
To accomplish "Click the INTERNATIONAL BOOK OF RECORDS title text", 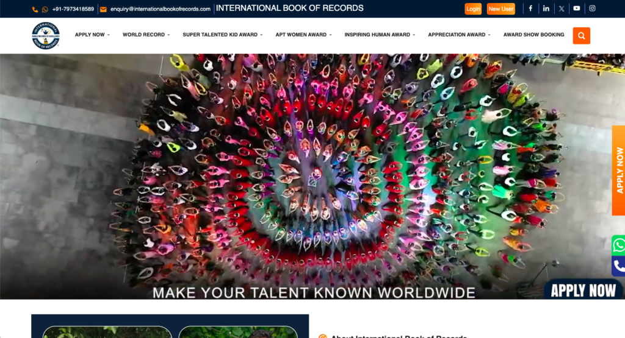I will 289,9.
